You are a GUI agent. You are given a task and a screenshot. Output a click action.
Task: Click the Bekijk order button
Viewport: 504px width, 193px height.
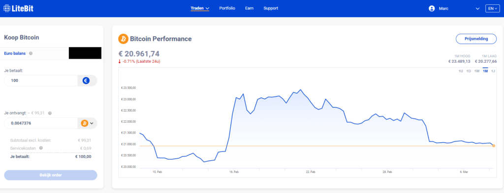pyautogui.click(x=51, y=175)
